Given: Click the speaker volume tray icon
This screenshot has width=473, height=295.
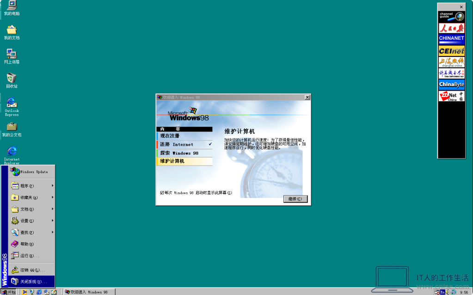Looking at the screenshot, I should pyautogui.click(x=448, y=292).
